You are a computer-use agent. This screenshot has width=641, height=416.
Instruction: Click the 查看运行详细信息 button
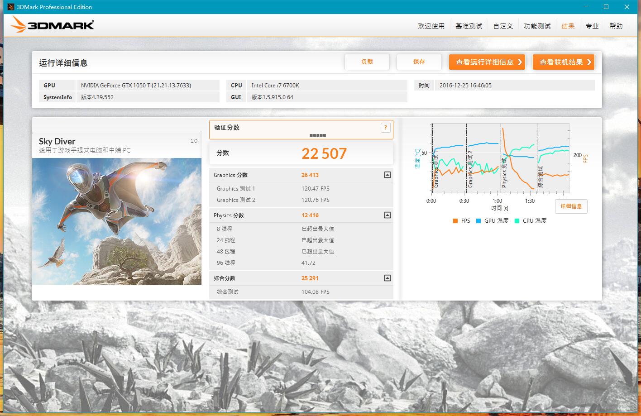(x=487, y=62)
